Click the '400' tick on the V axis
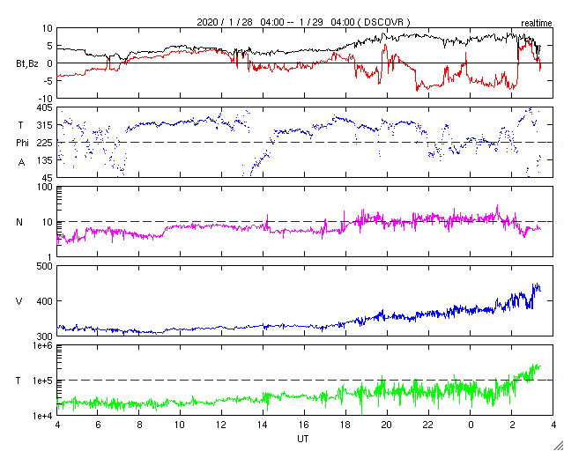The height and width of the screenshot is (451, 564). coord(46,301)
